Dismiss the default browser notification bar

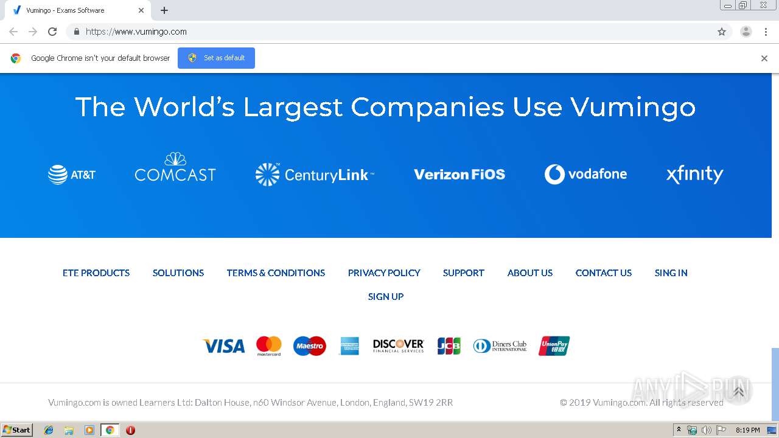tap(764, 58)
